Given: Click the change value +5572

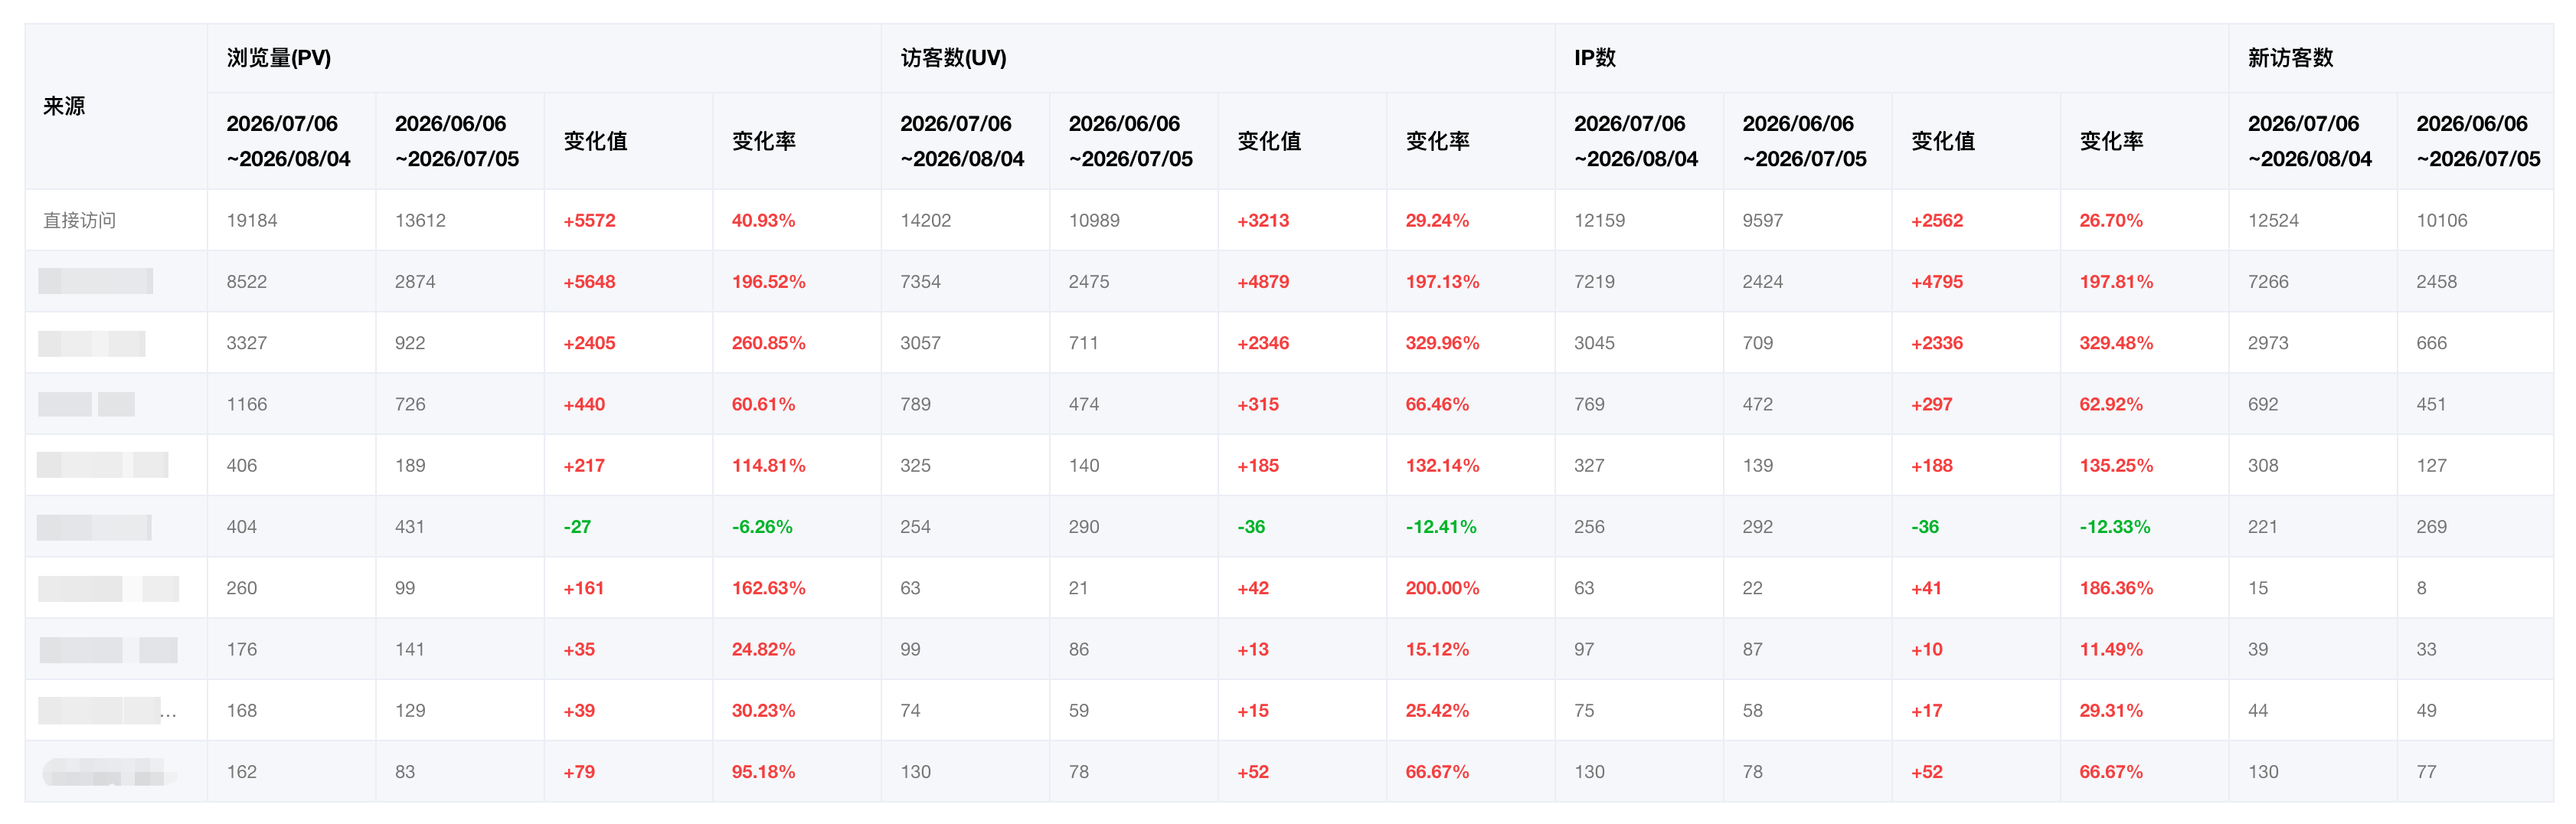Looking at the screenshot, I should pyautogui.click(x=590, y=220).
